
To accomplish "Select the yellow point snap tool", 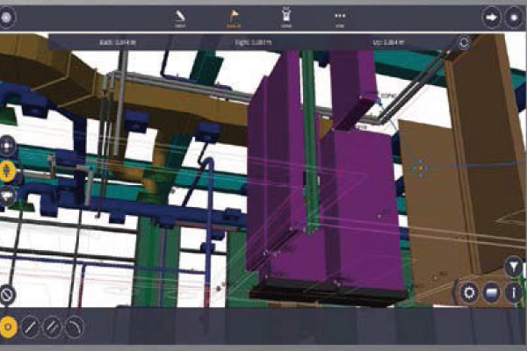I will (x=9, y=326).
